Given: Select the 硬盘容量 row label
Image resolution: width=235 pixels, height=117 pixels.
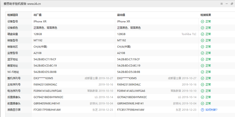Looking at the screenshot, I should click(13, 34).
